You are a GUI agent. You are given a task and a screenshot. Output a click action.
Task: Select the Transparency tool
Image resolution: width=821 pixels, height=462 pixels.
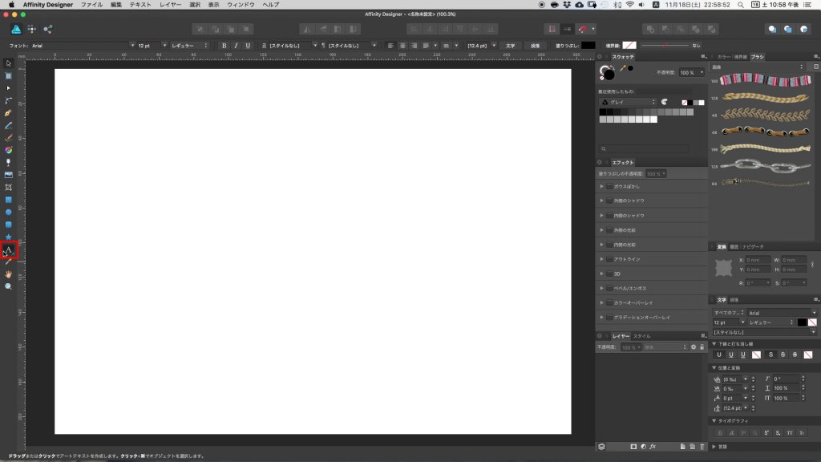[x=8, y=163]
